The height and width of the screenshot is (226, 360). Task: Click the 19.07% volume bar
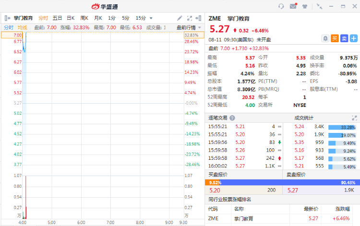pos(342,135)
